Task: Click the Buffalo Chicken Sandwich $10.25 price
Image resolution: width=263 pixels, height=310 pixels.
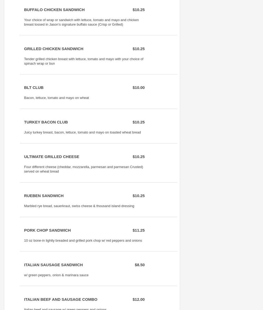Action: 138,10
